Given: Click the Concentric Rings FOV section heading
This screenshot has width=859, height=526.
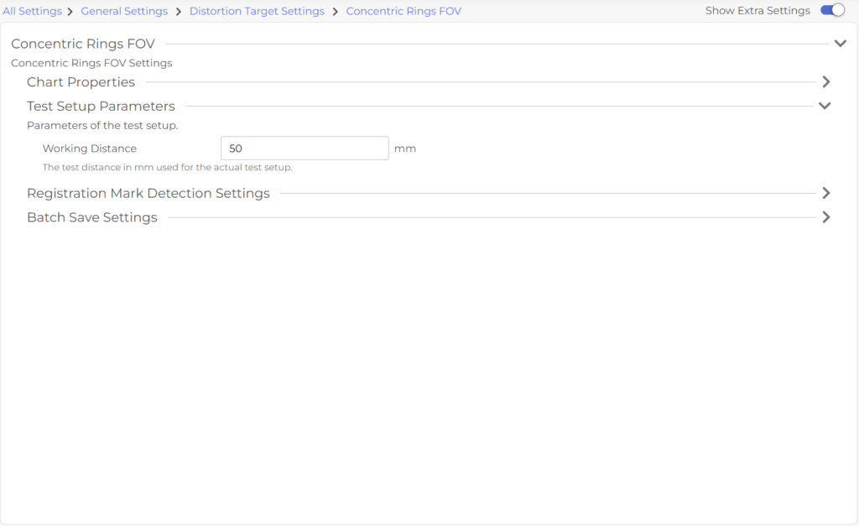Looking at the screenshot, I should click(83, 44).
